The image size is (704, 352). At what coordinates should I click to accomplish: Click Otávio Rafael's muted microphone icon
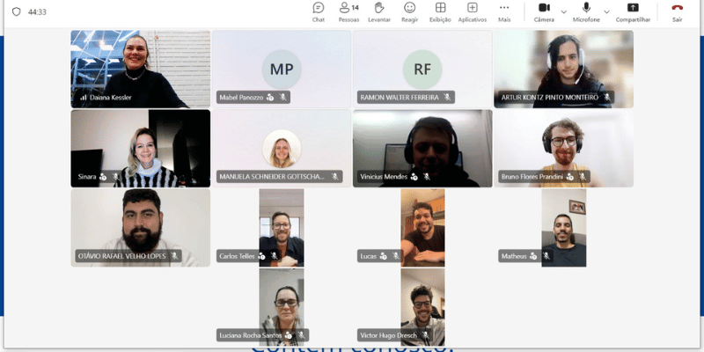point(174,256)
